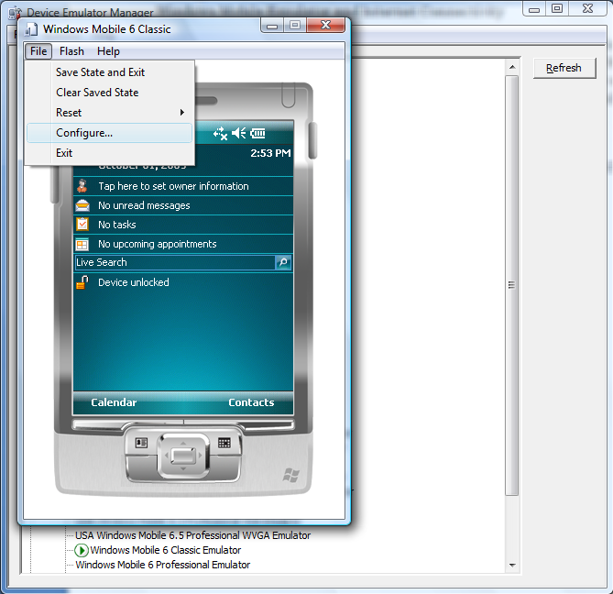The width and height of the screenshot is (613, 594).
Task: Click the d-pad up arrow
Action: click(183, 443)
